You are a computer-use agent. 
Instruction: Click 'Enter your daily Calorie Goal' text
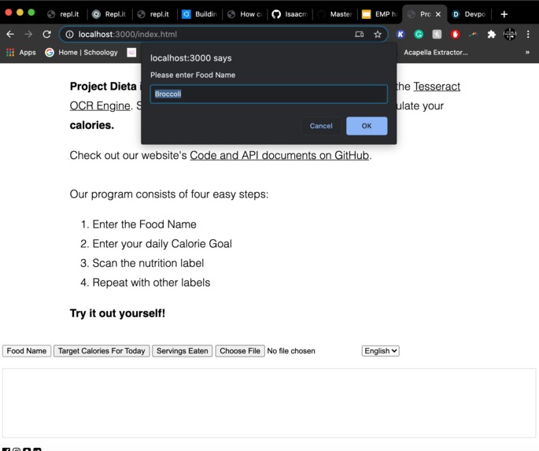[x=162, y=244]
